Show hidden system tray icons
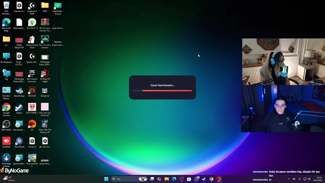This screenshot has height=183, width=325. pos(288,179)
